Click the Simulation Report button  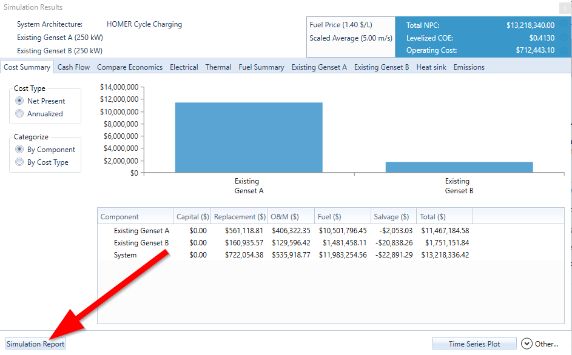[36, 344]
